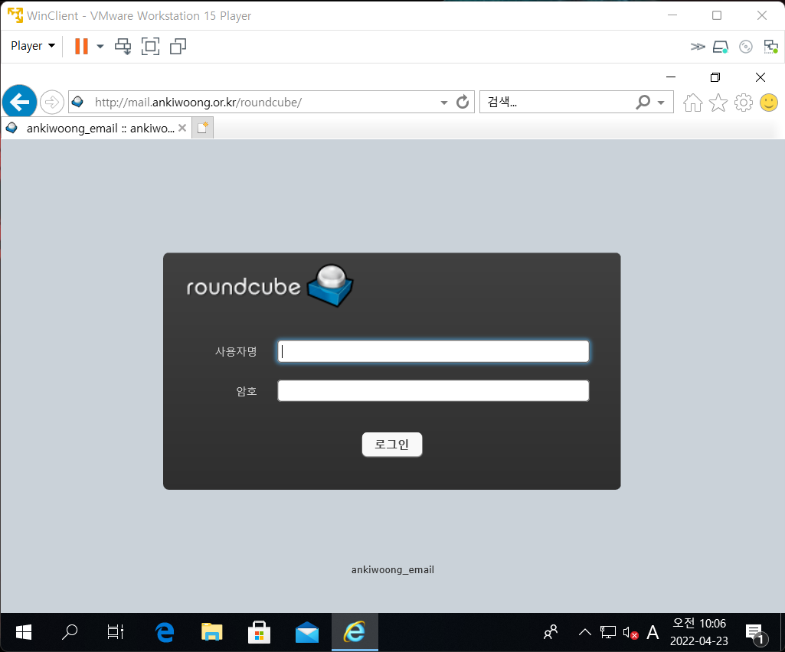This screenshot has height=652, width=785.
Task: Open the browser home page
Action: tap(693, 103)
